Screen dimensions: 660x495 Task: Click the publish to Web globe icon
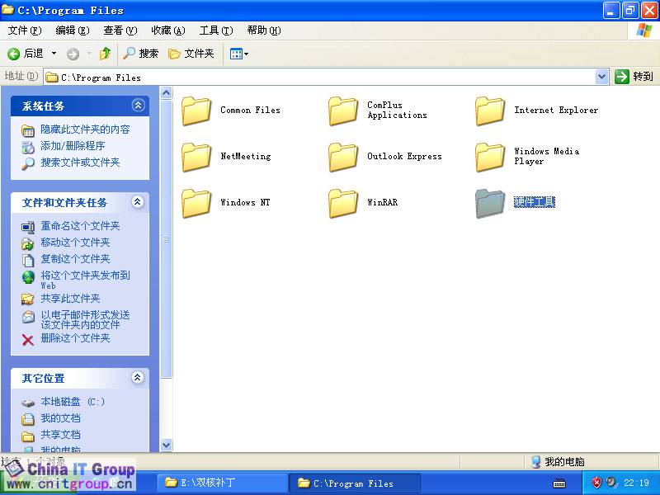(x=28, y=277)
